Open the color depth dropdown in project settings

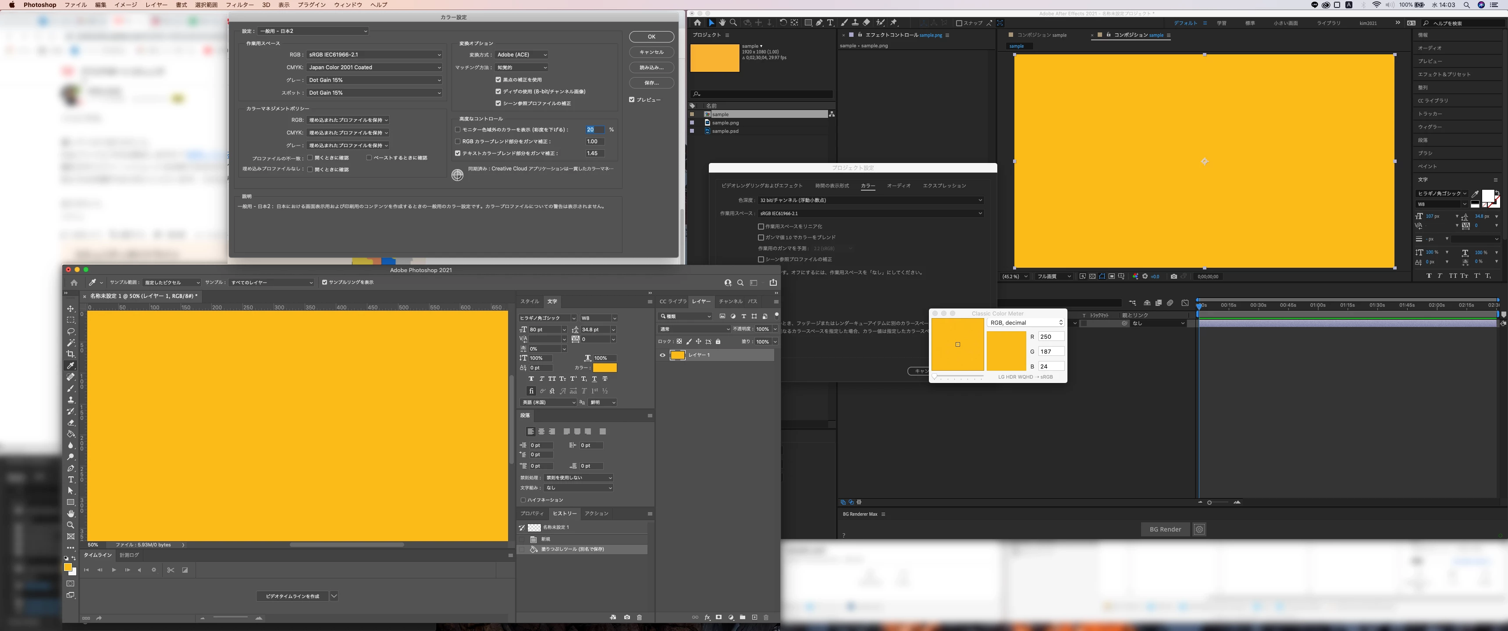tap(871, 200)
